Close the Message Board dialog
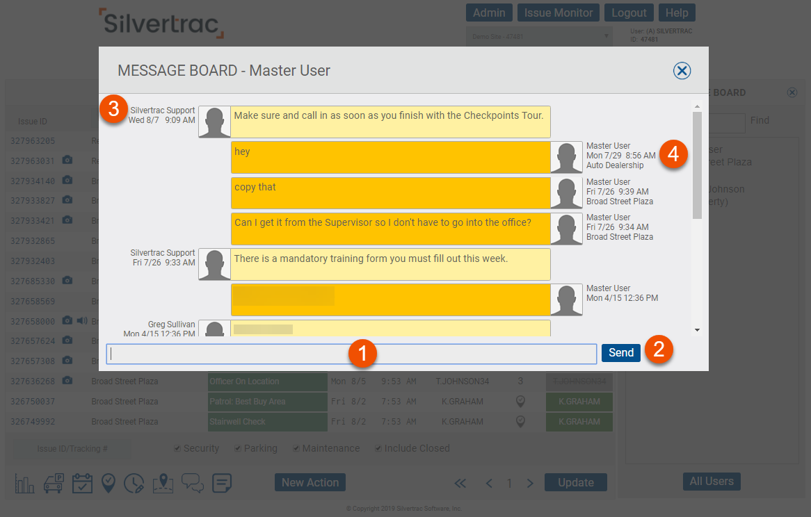 pos(682,71)
